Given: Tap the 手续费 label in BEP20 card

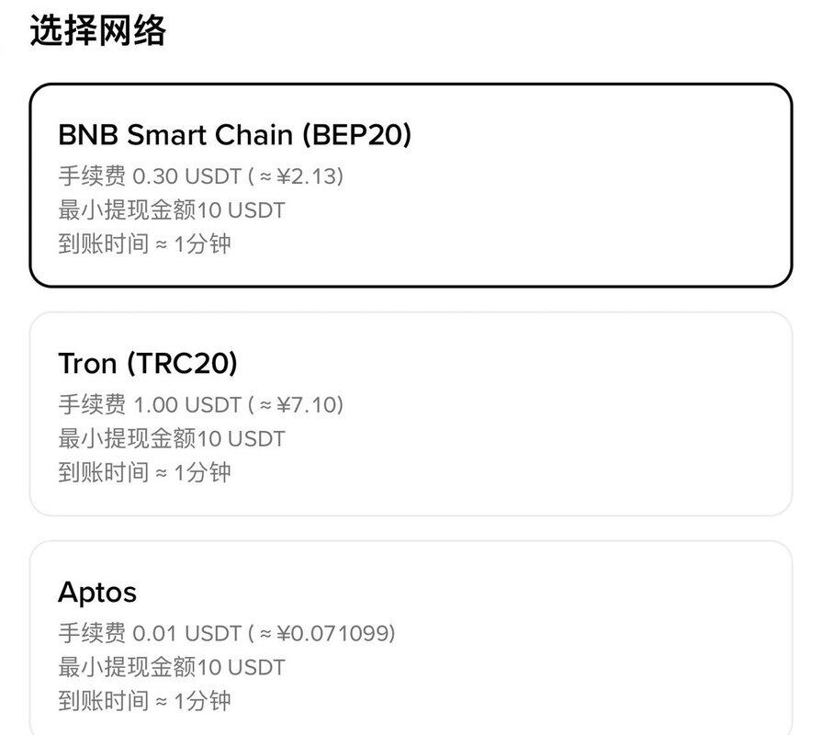Looking at the screenshot, I should point(92,175).
